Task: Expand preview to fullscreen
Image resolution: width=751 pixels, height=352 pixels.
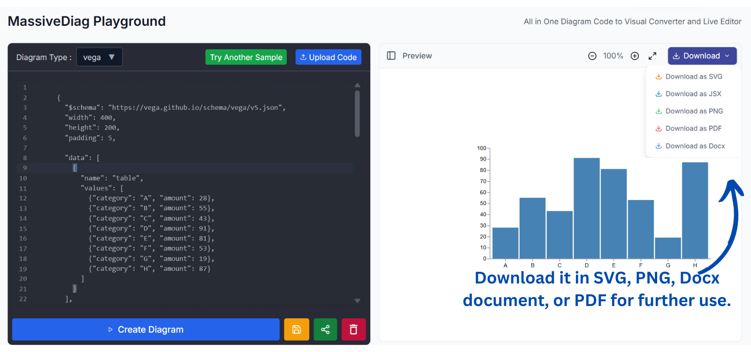Action: click(652, 56)
